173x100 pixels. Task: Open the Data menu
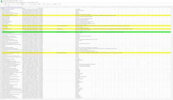pyautogui.click(x=16, y=2)
